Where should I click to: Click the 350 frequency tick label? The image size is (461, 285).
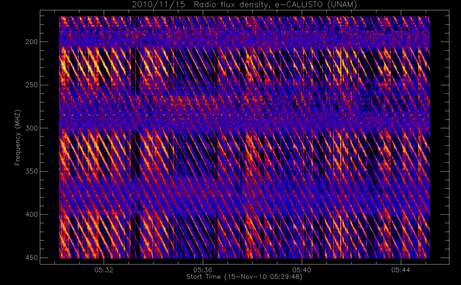pyautogui.click(x=31, y=171)
